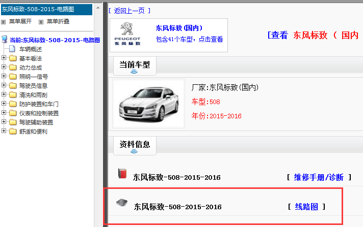Image resolution: width=363 pixels, height=227 pixels.
Task: Click the 基本看法 label
Action: pyautogui.click(x=31, y=58)
